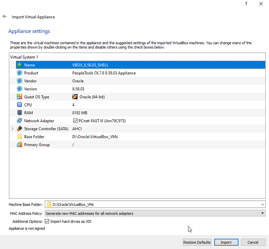Screen dimensions: 269x249
Task: Select the RAM value 8192 MB
Action: pyautogui.click(x=80, y=113)
